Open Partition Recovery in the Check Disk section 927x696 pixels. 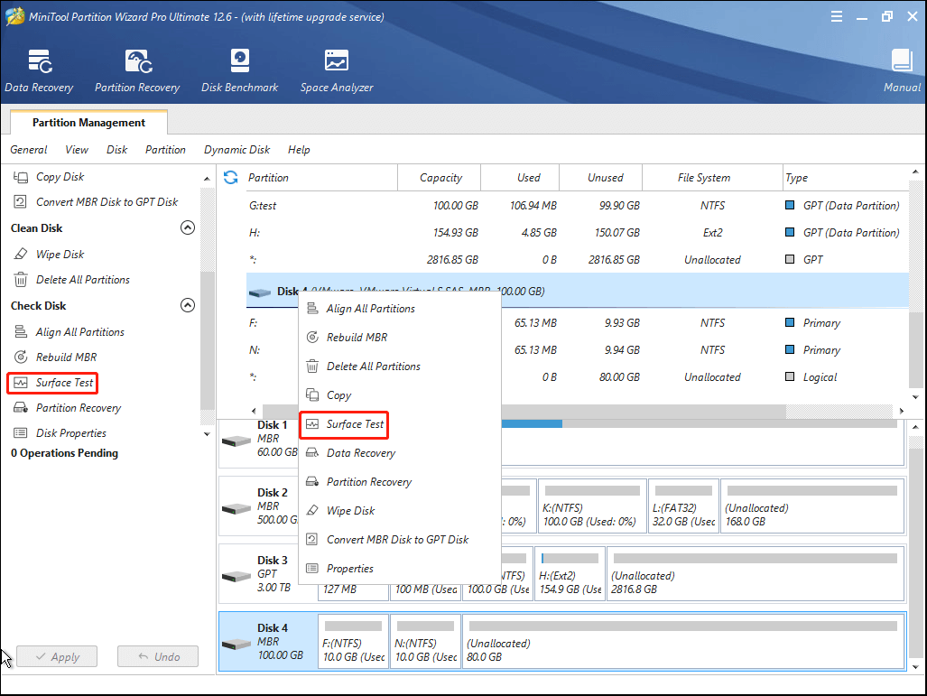click(67, 408)
